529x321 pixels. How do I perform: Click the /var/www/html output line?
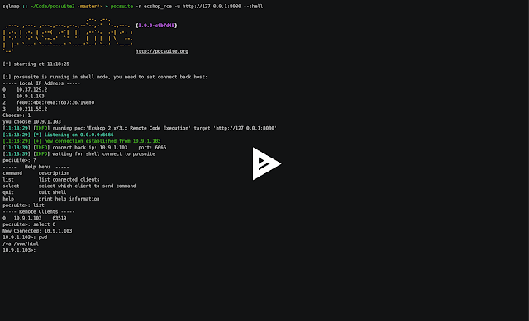[x=21, y=243]
